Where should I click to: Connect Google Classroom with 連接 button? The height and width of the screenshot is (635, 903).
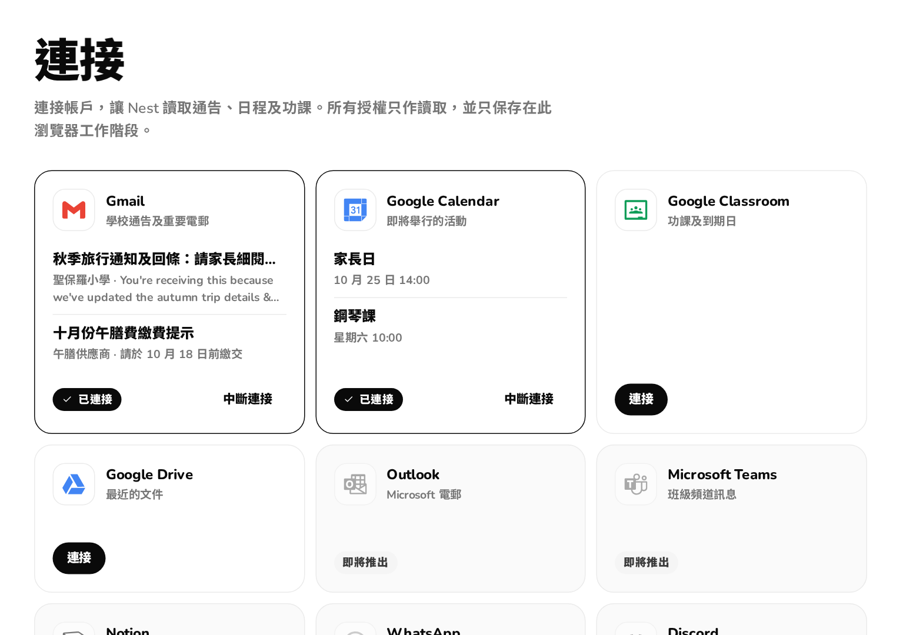pos(641,399)
